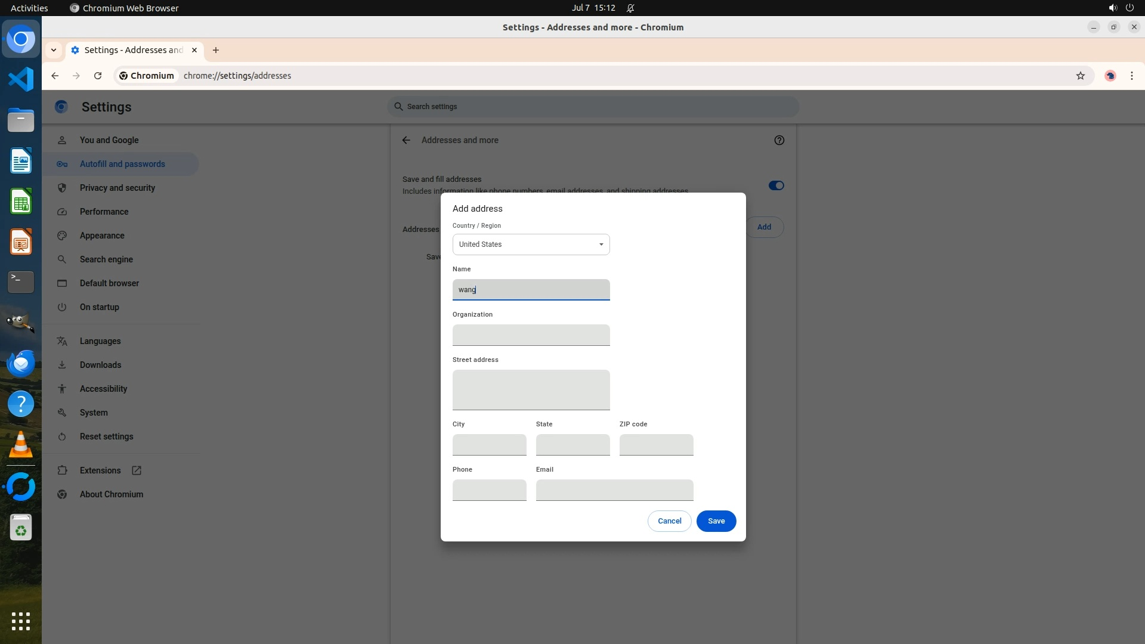
Task: Expand the tab search dropdown arrow
Action: click(x=54, y=50)
